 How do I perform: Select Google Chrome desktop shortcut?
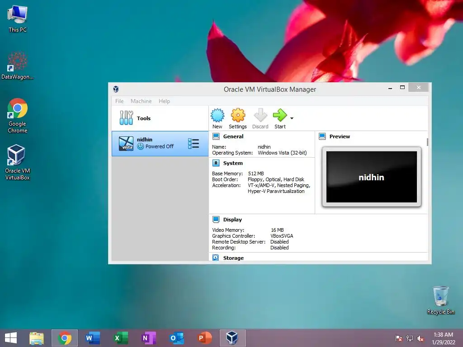(x=18, y=116)
